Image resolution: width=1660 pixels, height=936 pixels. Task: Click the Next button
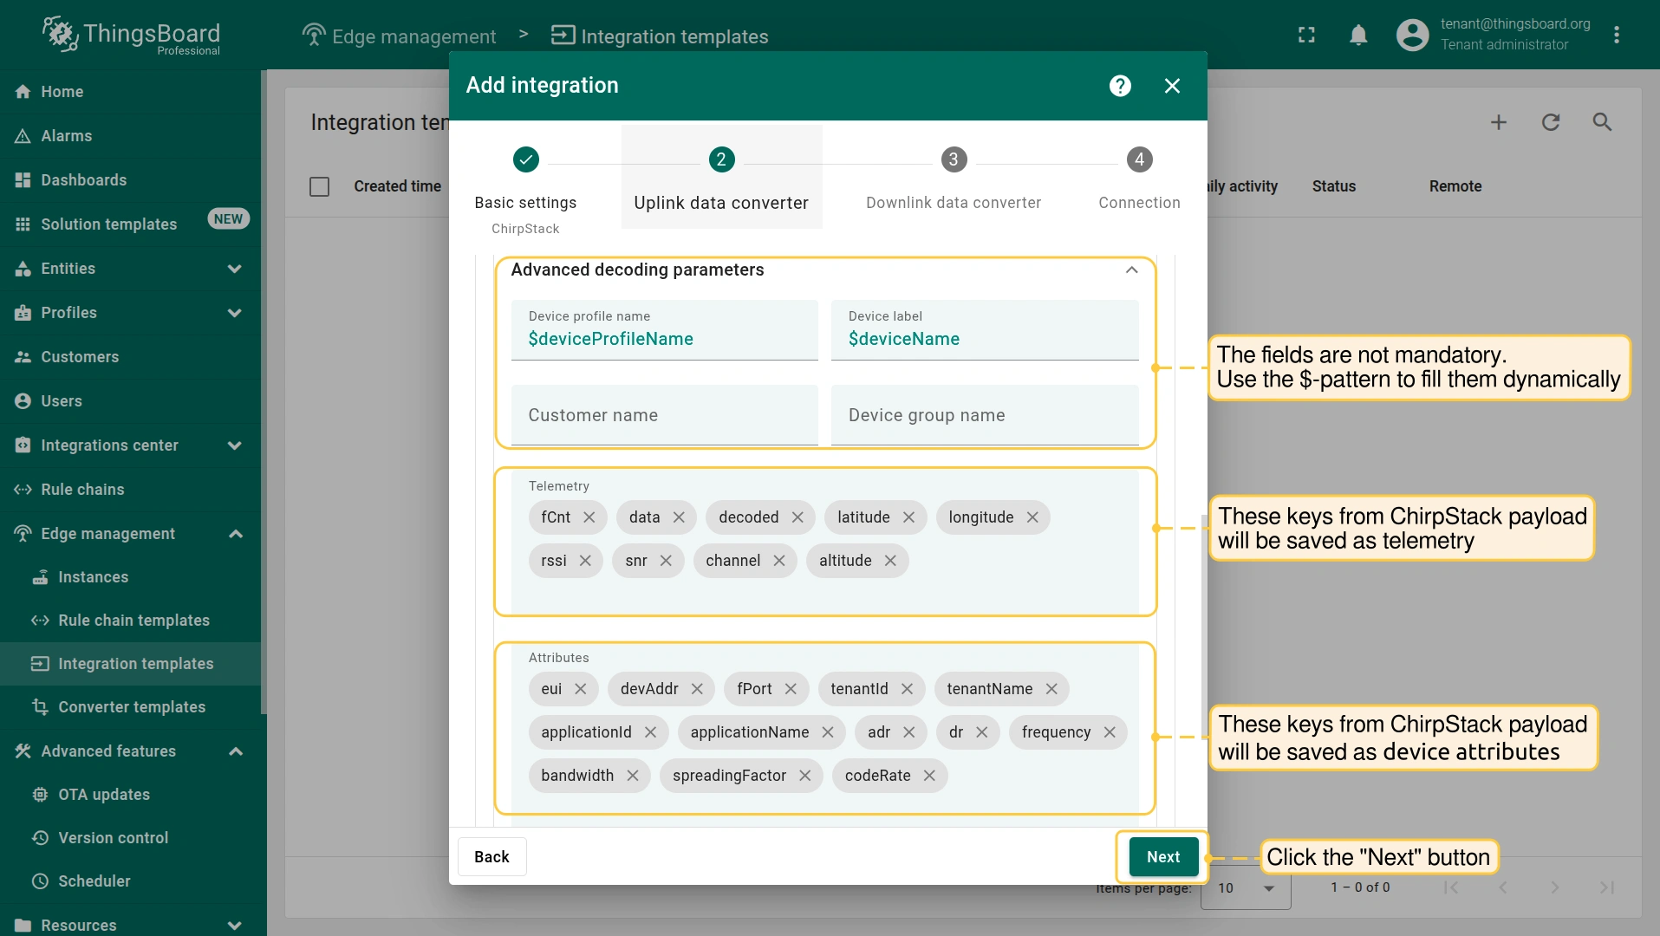[x=1163, y=857]
